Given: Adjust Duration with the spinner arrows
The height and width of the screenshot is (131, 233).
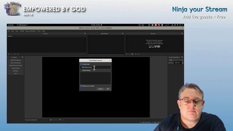Looking at the screenshot, I should point(182,63).
